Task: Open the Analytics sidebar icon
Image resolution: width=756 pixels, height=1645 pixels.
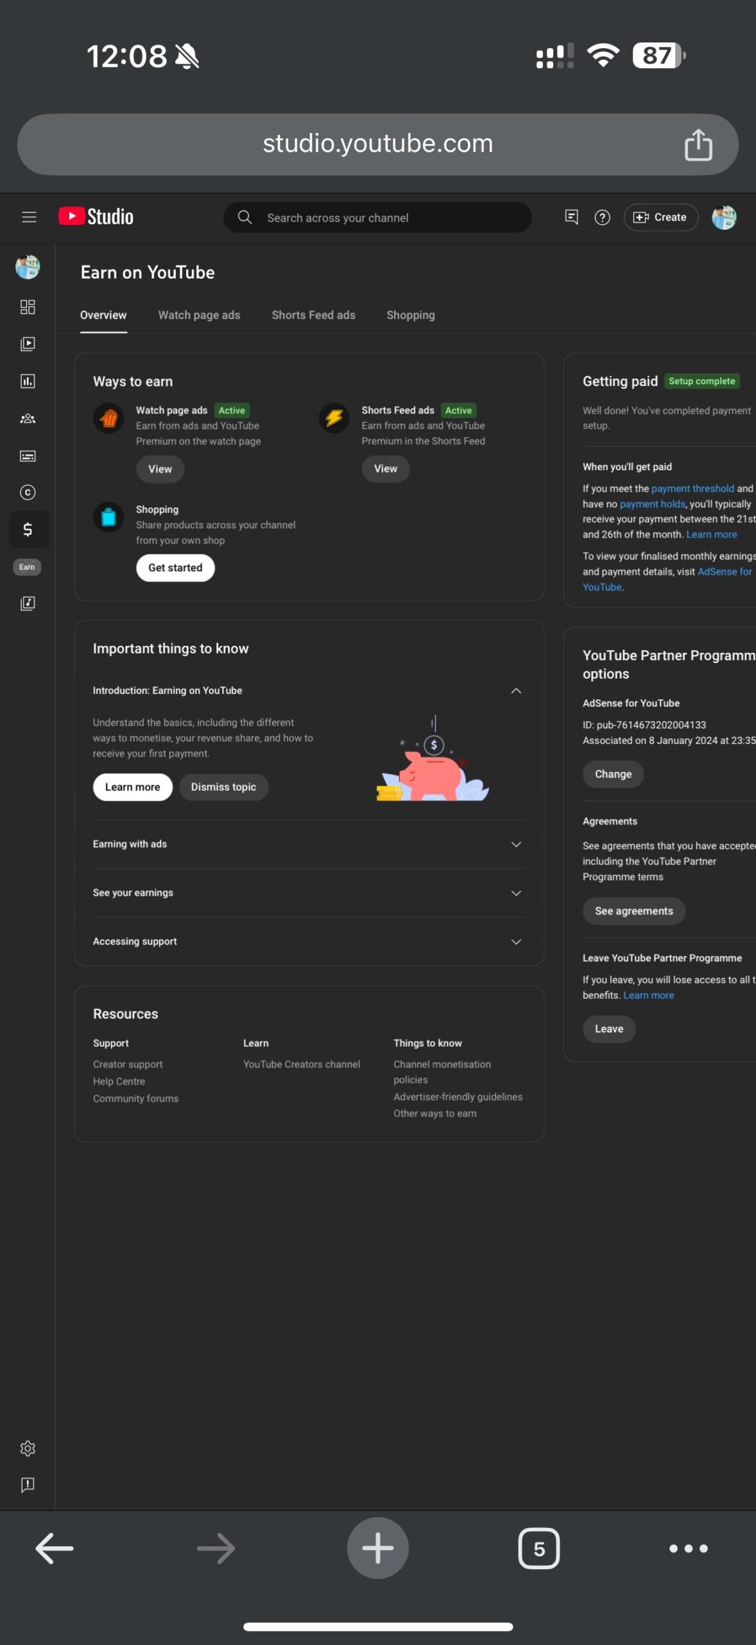Action: pos(28,381)
